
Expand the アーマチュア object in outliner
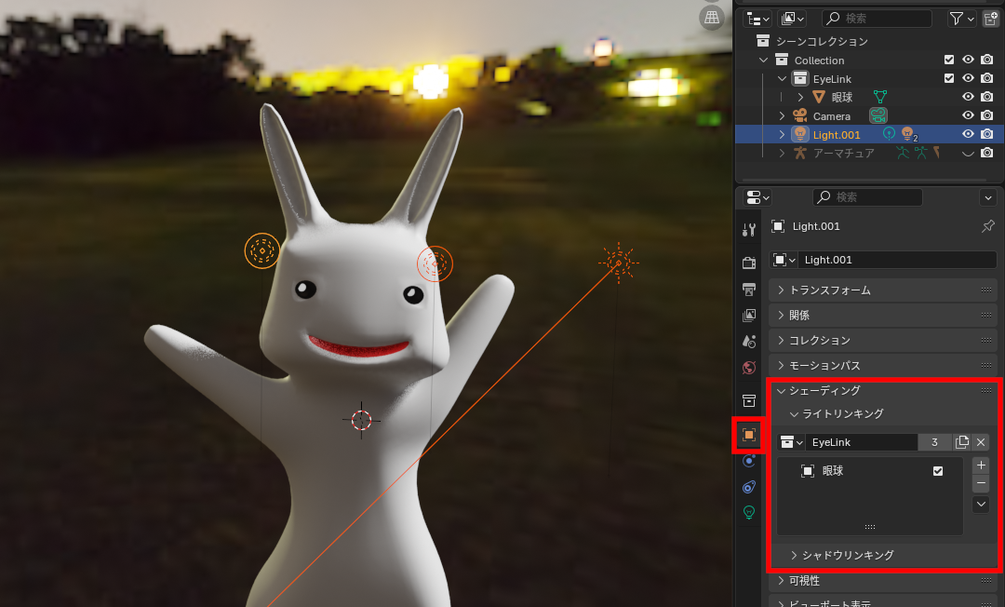point(782,154)
